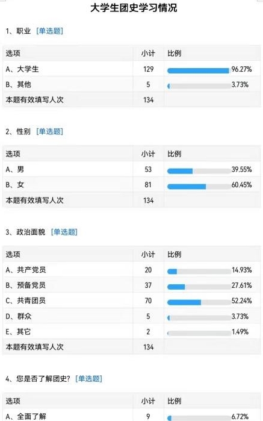
Task: Select the 39.55% bar for 男
Action: tap(199, 171)
